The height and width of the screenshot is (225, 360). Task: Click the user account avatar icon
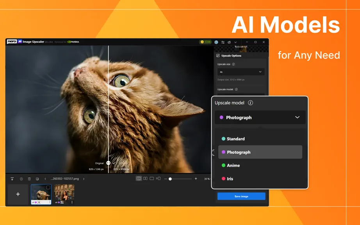(216, 42)
